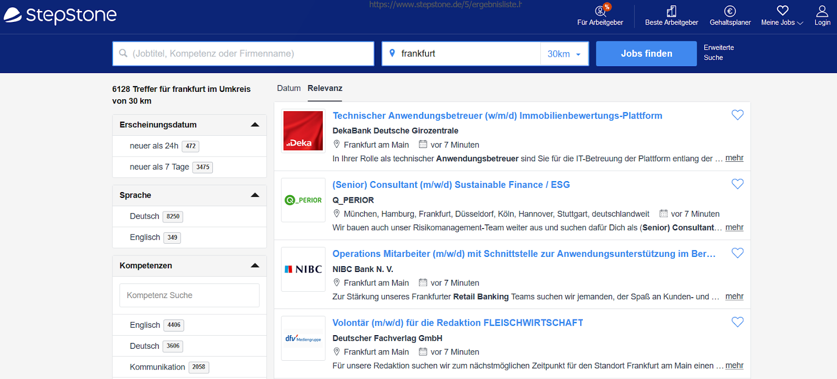Viewport: 837px width, 379px height.
Task: Click the job title search field
Action: point(243,54)
